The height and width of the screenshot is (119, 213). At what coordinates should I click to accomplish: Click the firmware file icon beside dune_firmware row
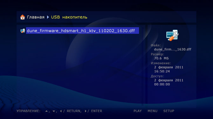[x=23, y=31]
